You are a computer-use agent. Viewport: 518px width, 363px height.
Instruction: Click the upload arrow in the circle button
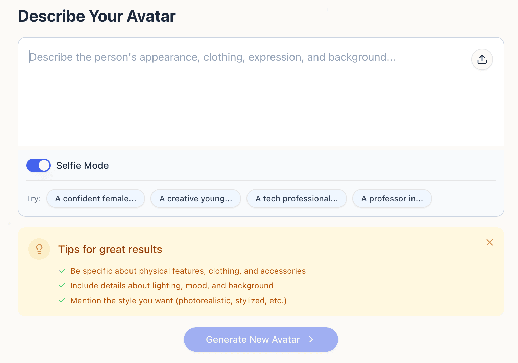click(482, 59)
